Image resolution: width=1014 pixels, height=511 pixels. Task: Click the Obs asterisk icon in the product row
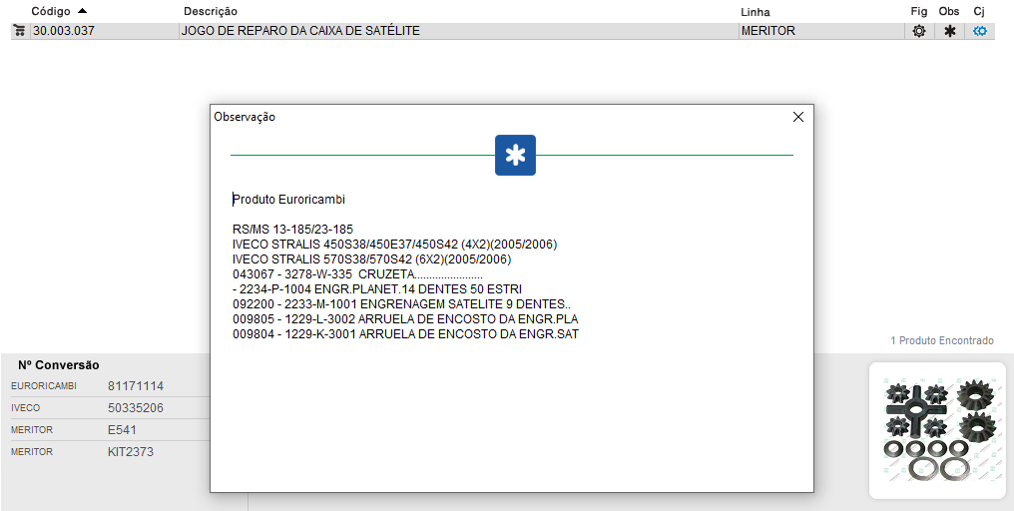pos(949,31)
